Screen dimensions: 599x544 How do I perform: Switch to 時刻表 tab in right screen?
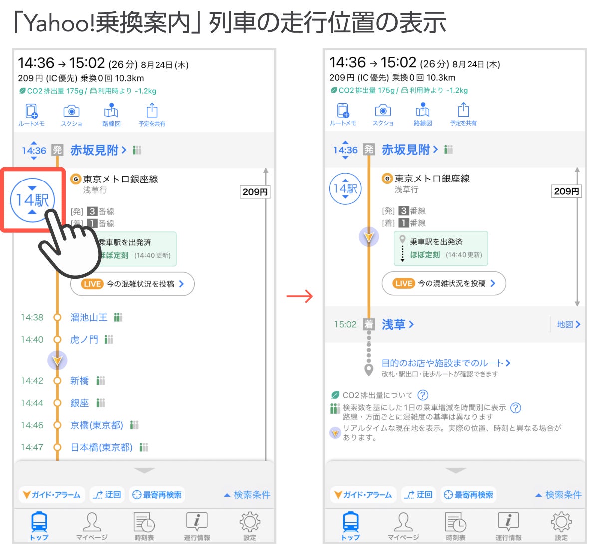point(456,526)
